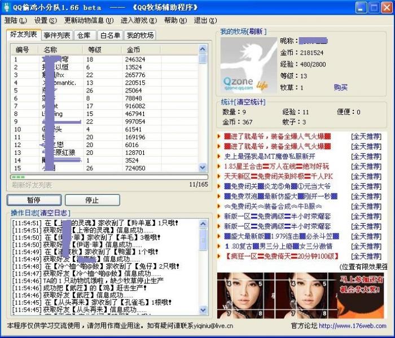The image size is (395, 338).
Task: Open the 进入游戏(E) menu
Action: pos(139,20)
